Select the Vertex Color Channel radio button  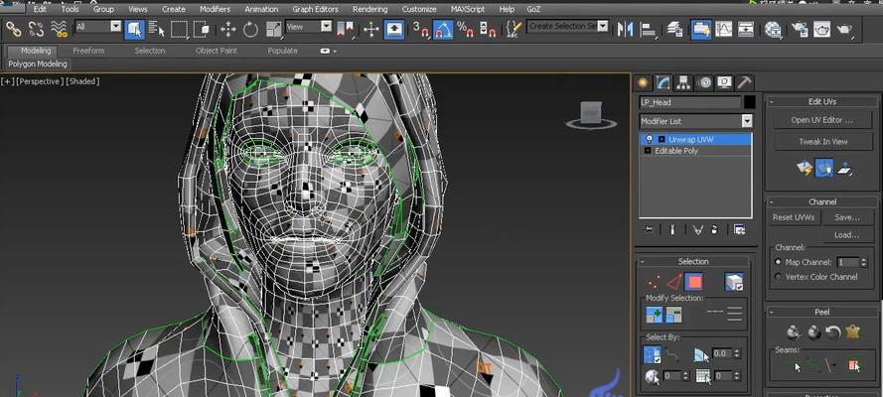click(x=779, y=277)
